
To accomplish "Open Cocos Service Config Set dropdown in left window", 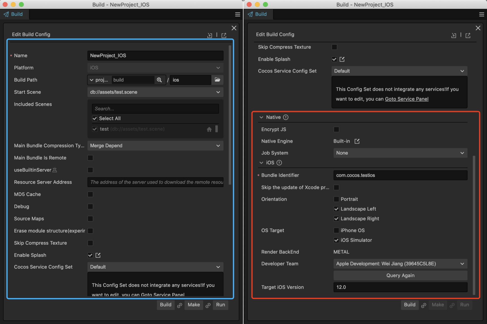I will click(155, 267).
